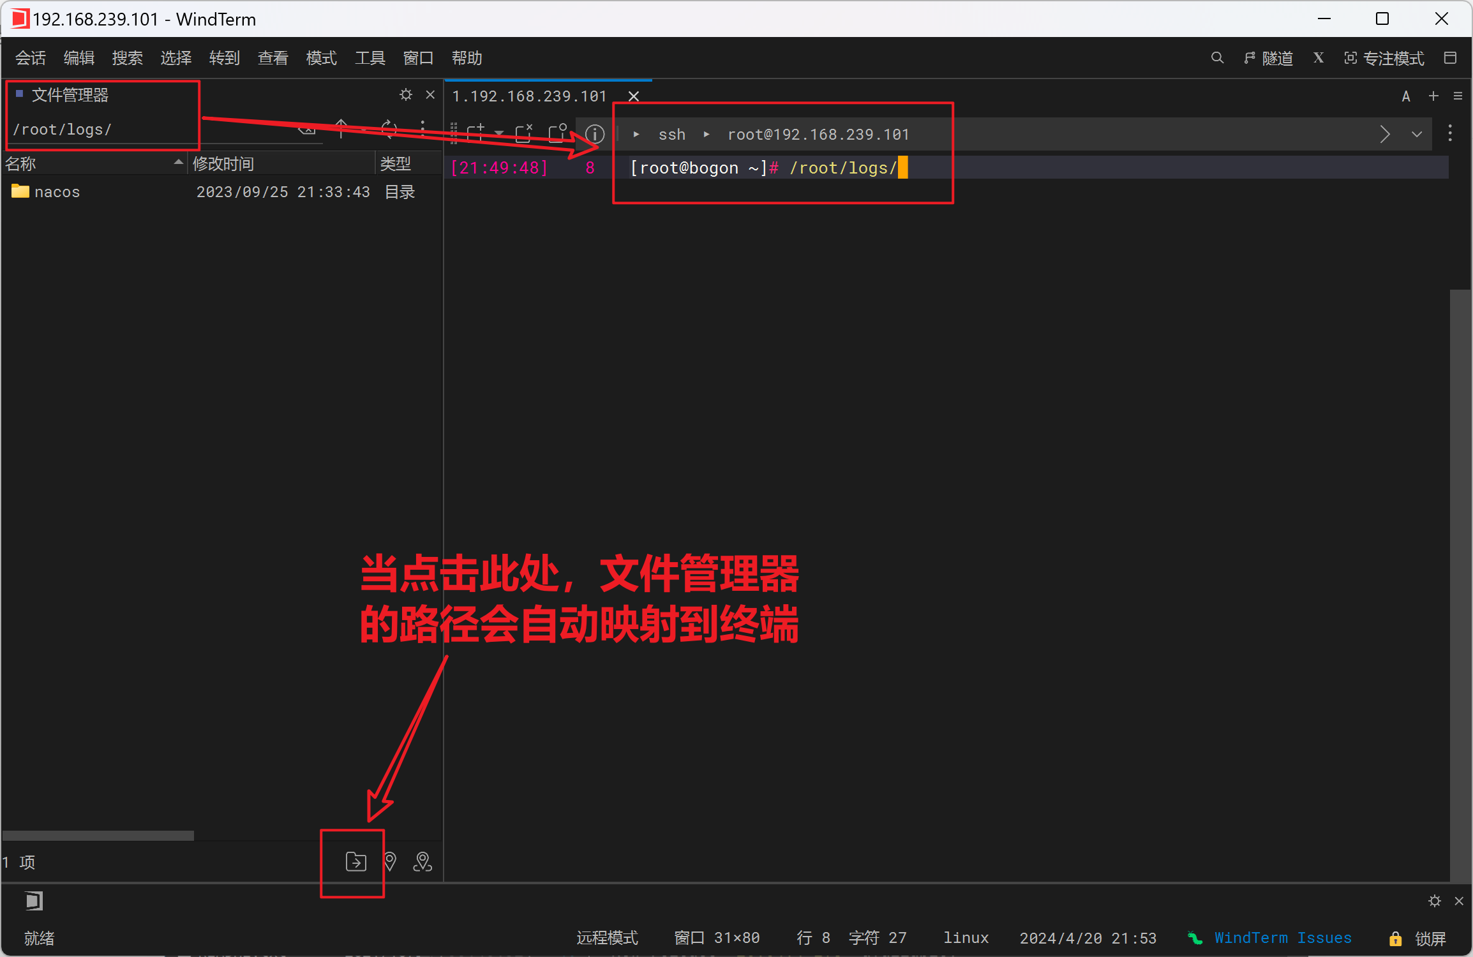Open the 会话 menu
Screen dimensions: 1473x957
point(31,58)
